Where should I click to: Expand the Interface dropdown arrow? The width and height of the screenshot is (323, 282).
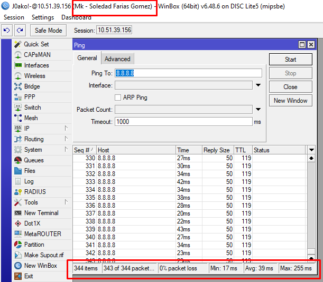coord(259,85)
